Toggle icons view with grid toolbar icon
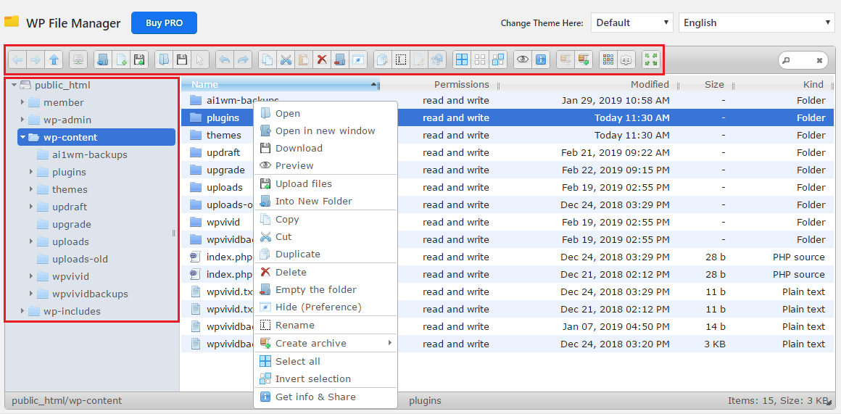 pos(608,60)
